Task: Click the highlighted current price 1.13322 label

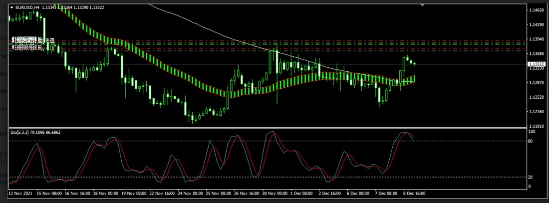Action: (x=537, y=64)
